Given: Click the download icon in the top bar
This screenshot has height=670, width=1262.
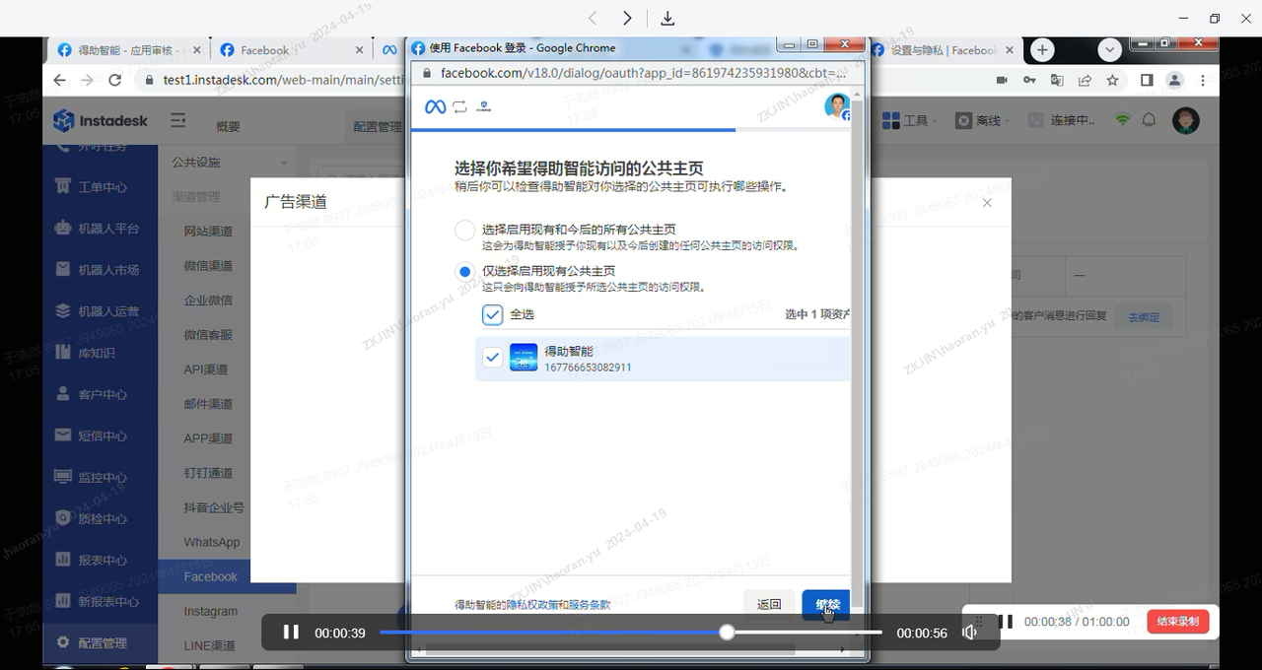Looking at the screenshot, I should click(x=667, y=19).
